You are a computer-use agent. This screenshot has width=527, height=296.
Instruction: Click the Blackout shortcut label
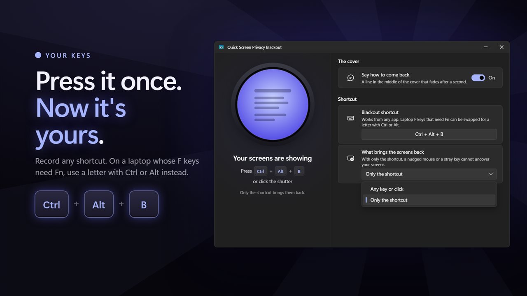(x=380, y=112)
